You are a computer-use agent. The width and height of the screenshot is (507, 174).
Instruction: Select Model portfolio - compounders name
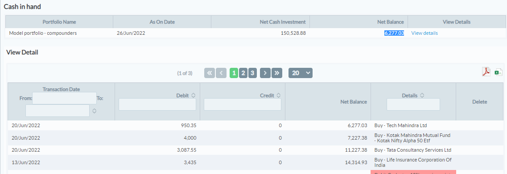click(43, 33)
